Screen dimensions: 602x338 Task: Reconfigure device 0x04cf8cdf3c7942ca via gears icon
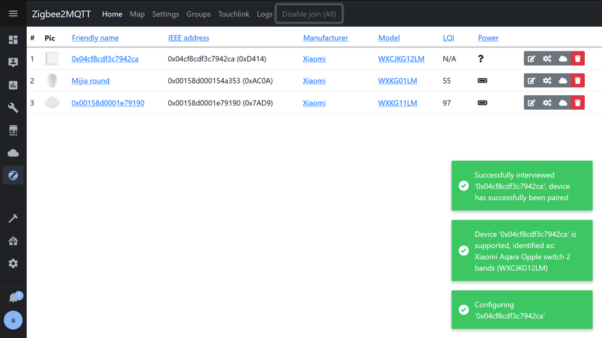click(x=547, y=59)
